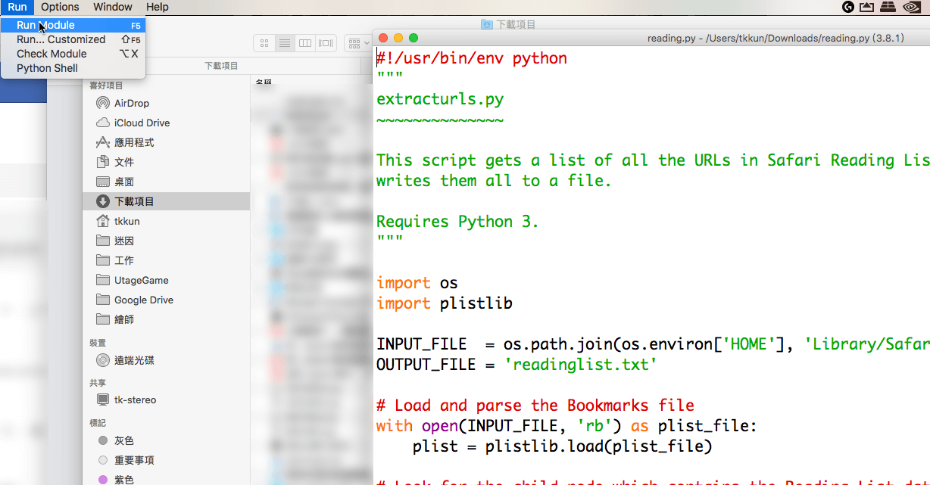Switch Finder to column view
The image size is (930, 485).
coord(305,43)
